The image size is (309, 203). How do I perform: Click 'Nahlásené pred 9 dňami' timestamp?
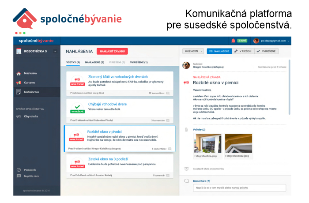(272, 67)
